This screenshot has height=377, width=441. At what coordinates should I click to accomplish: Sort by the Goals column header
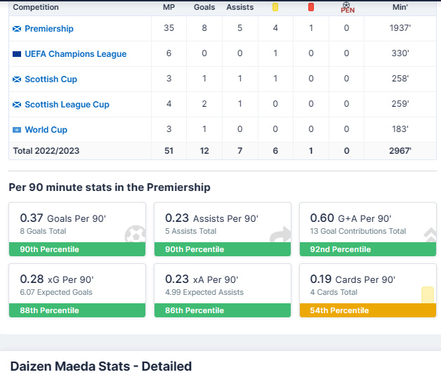pos(204,7)
